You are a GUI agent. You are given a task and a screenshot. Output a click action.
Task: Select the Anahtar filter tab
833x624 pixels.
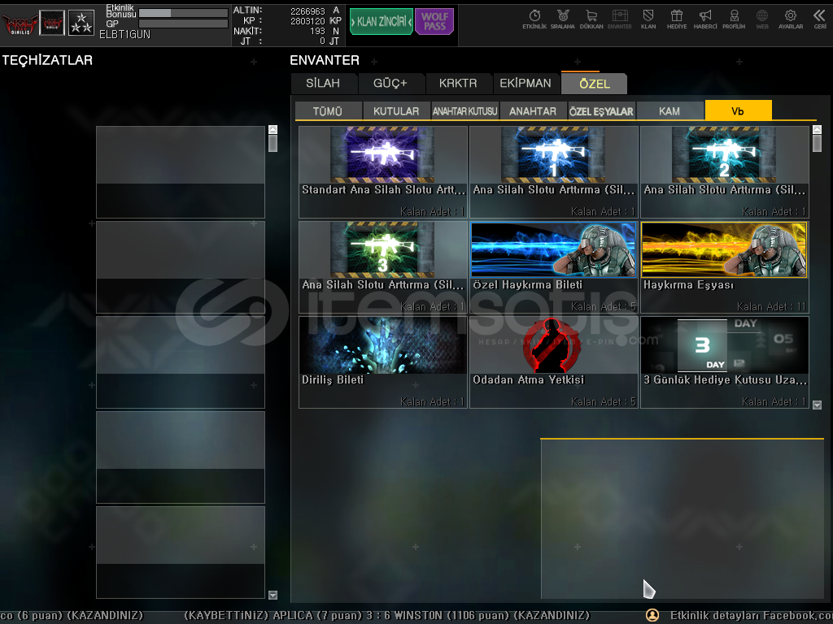click(x=533, y=111)
